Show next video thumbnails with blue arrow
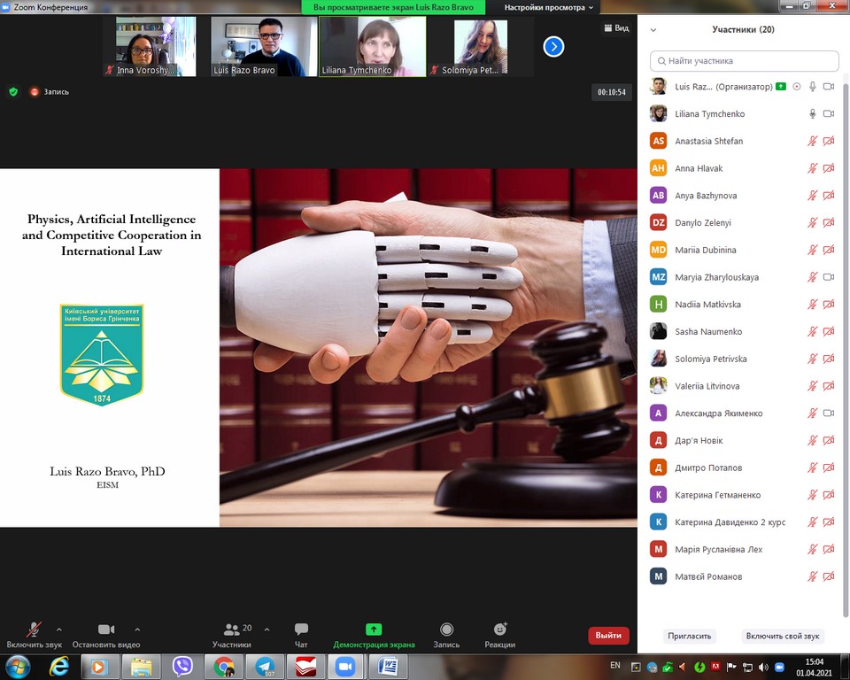The image size is (850, 680). pyautogui.click(x=553, y=46)
